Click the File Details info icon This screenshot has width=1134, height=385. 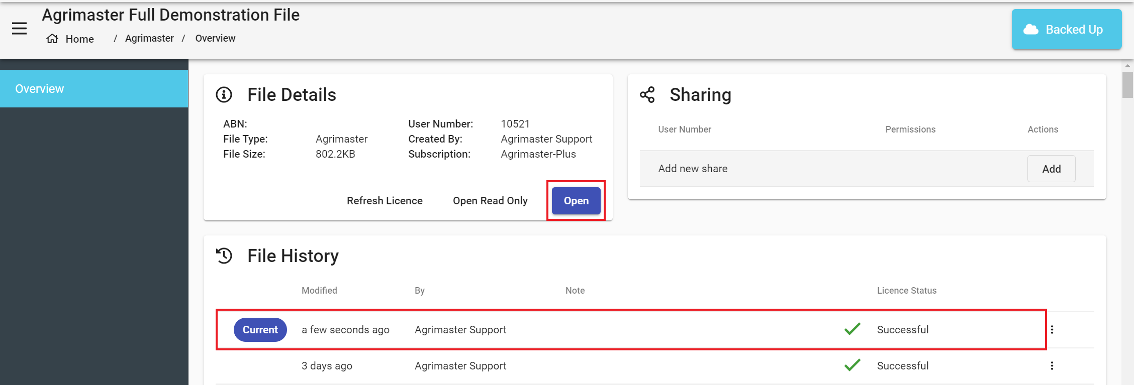pyautogui.click(x=224, y=94)
